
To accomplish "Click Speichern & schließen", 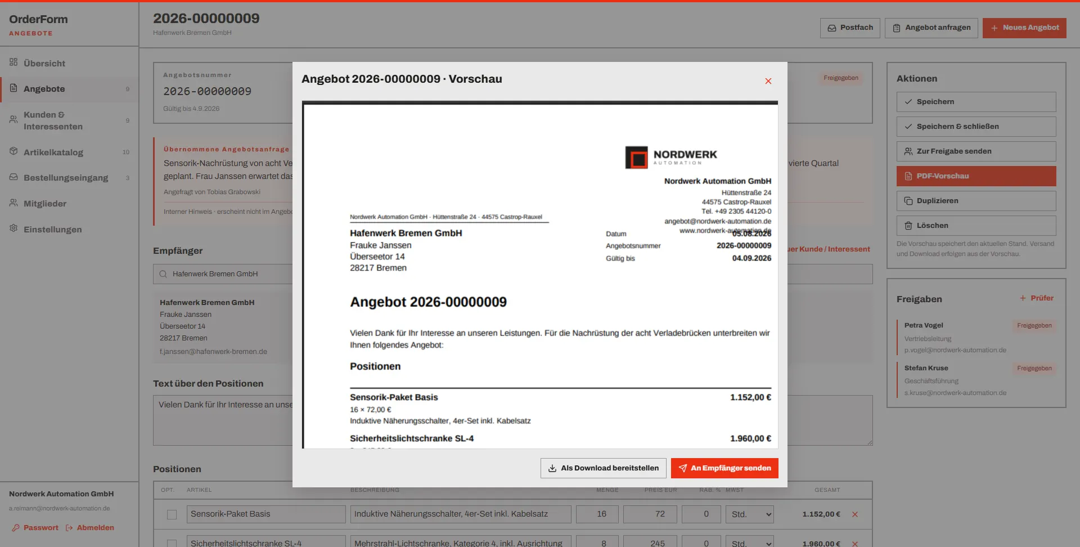I will coord(976,127).
